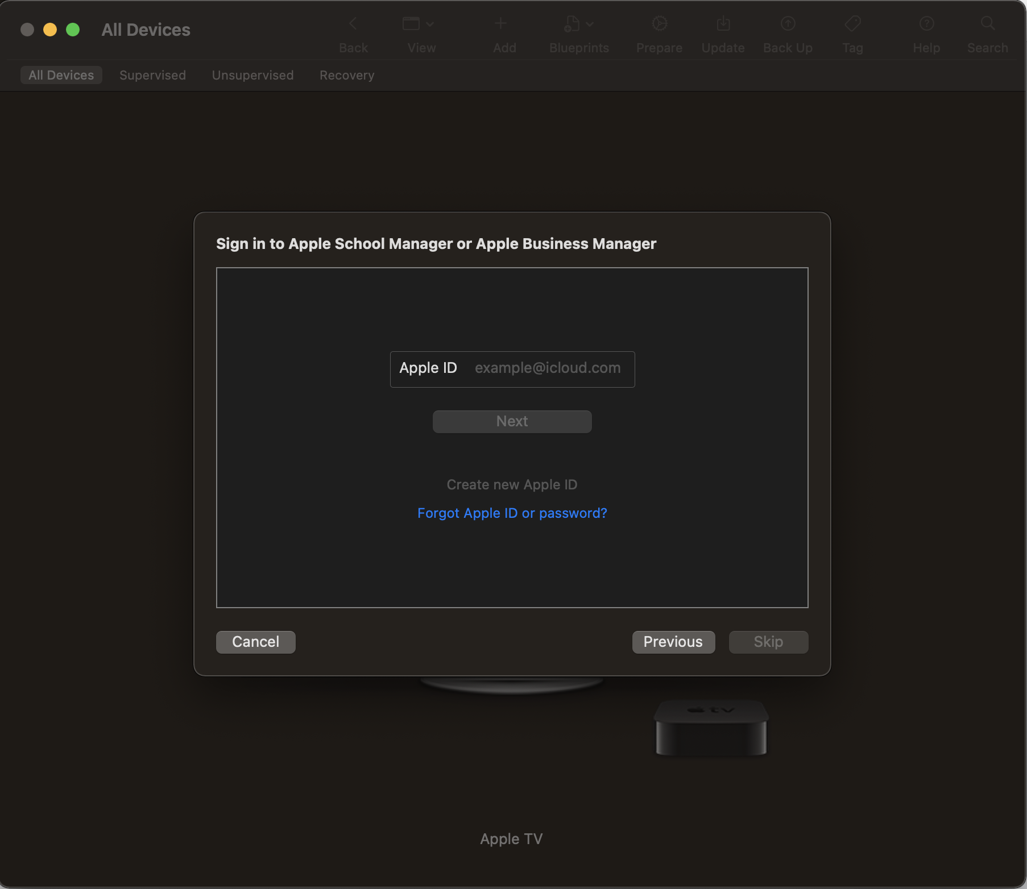Viewport: 1027px width, 889px height.
Task: Open the Blueprints toolbar icon
Action: point(572,24)
